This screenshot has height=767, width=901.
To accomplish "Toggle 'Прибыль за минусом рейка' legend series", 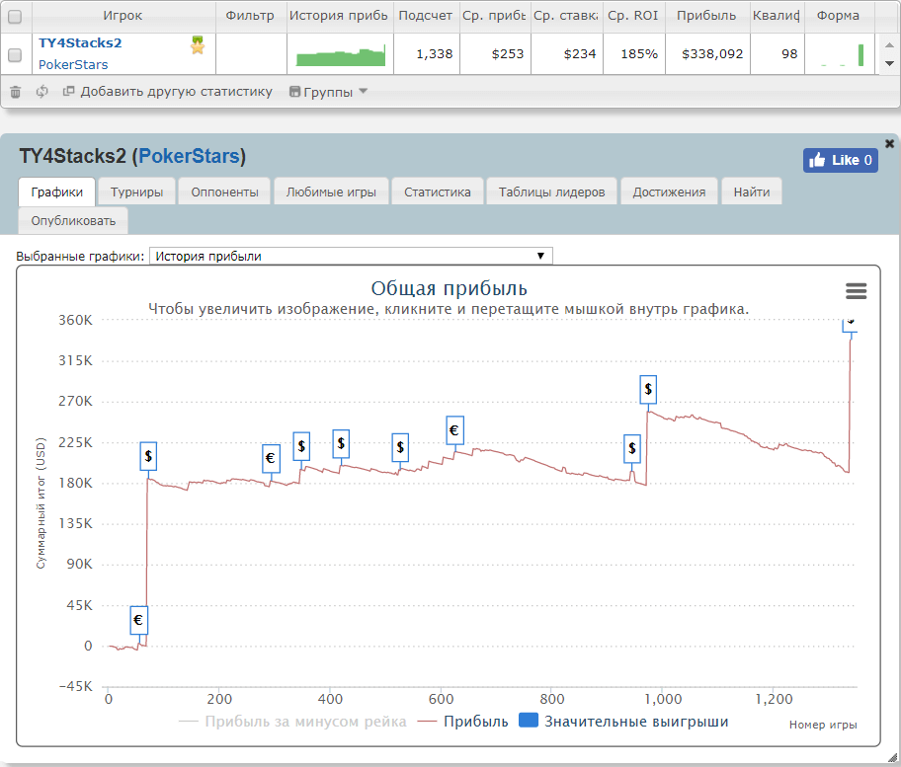I will [x=293, y=722].
